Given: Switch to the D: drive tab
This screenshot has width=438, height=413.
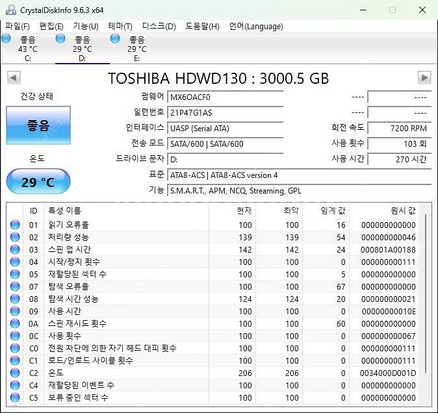Looking at the screenshot, I should [83, 48].
